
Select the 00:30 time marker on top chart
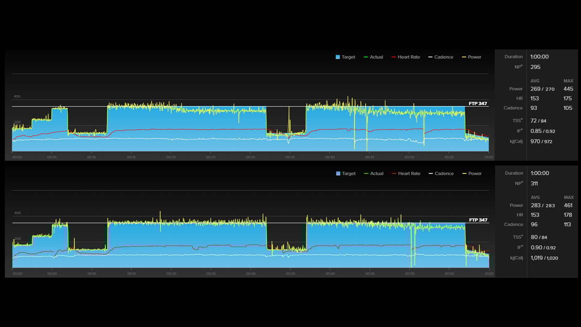point(250,157)
